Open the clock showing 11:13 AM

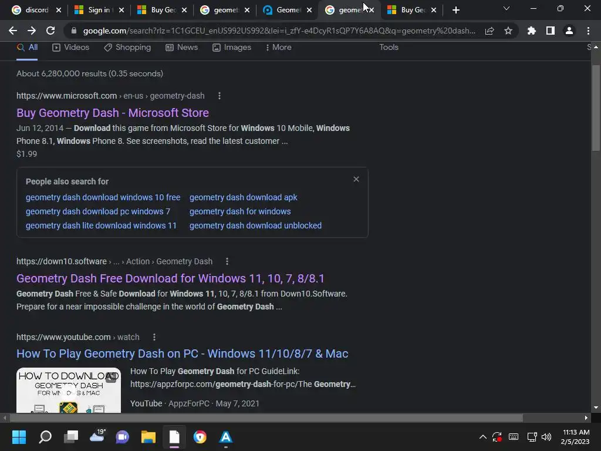coord(575,437)
